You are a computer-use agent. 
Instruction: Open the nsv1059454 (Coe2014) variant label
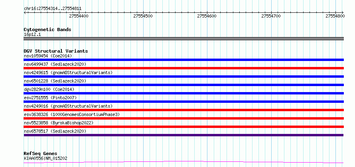pos(48,56)
